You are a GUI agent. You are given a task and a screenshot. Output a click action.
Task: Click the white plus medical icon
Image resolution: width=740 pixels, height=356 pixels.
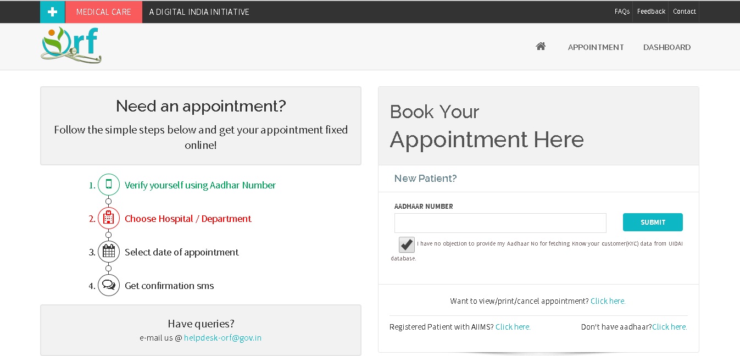52,12
